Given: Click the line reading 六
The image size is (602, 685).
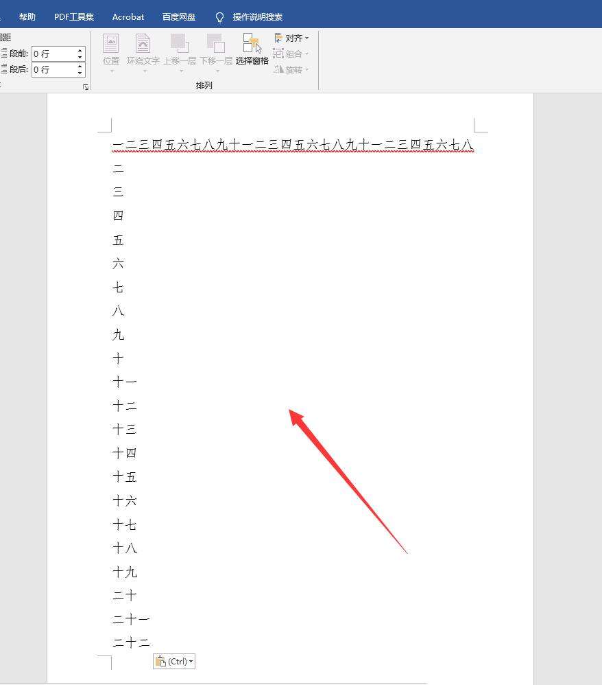Looking at the screenshot, I should coord(119,264).
